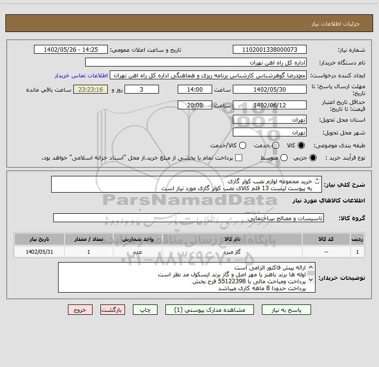Click the خروج exit button
The height and width of the screenshot is (367, 379).
(x=80, y=310)
